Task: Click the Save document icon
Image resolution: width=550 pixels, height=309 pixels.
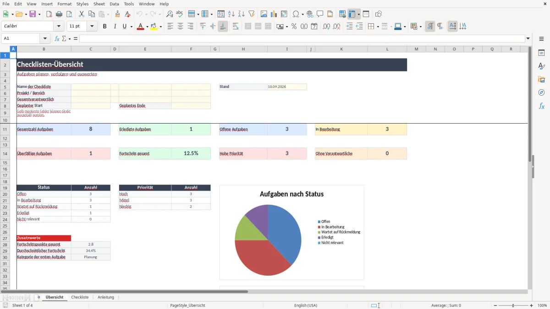Action: (x=33, y=14)
